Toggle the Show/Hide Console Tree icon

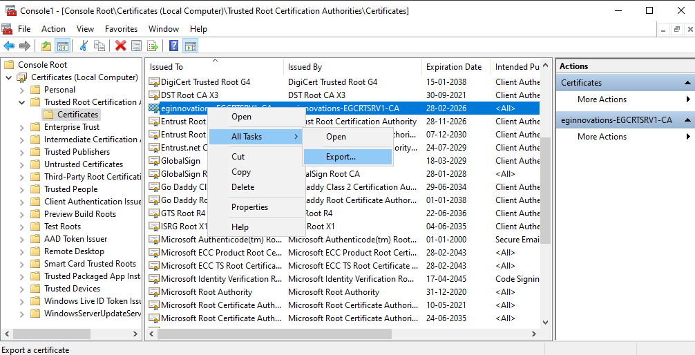click(62, 46)
